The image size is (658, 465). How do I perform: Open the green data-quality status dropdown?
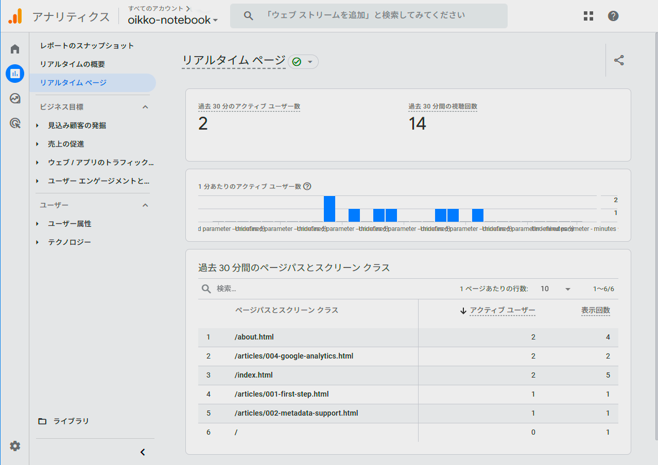click(x=303, y=61)
